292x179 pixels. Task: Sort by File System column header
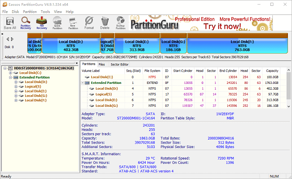pos(152,70)
